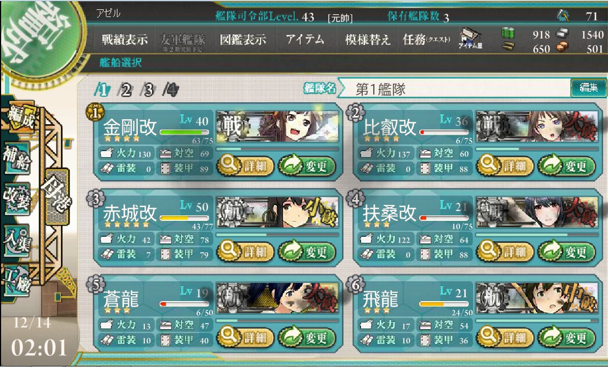Click 詳細 button for 金剛改

pyautogui.click(x=245, y=166)
